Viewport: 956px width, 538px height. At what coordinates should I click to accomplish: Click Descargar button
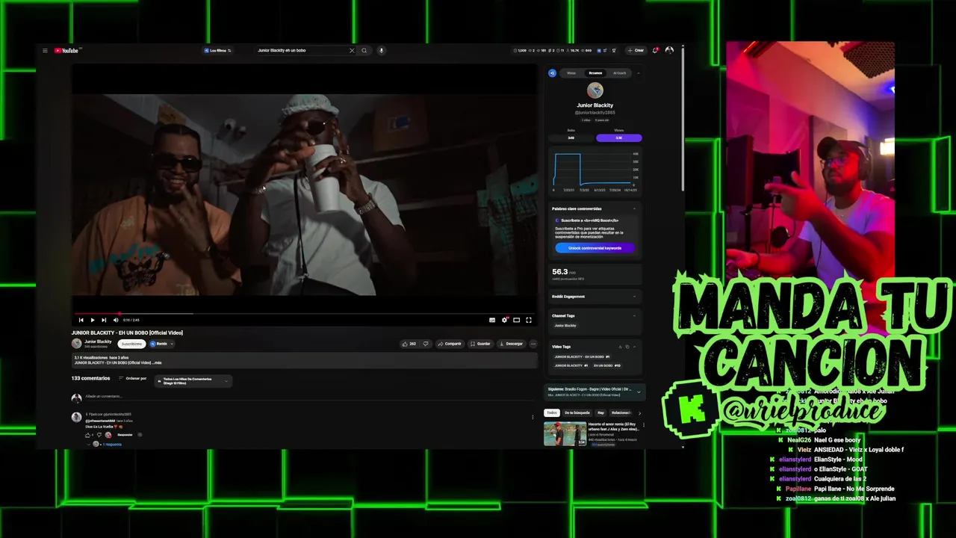(511, 344)
